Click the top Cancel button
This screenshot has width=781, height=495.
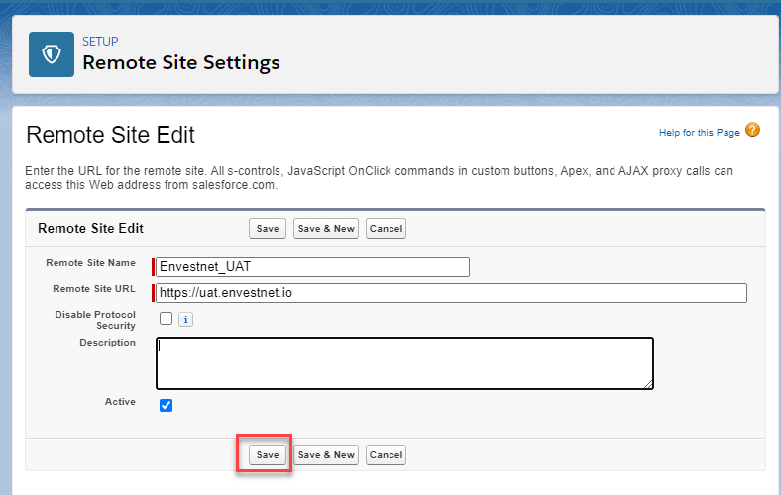coord(386,229)
